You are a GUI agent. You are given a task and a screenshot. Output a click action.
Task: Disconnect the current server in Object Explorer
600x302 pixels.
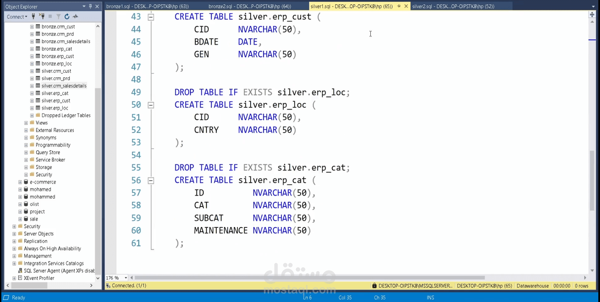(42, 16)
